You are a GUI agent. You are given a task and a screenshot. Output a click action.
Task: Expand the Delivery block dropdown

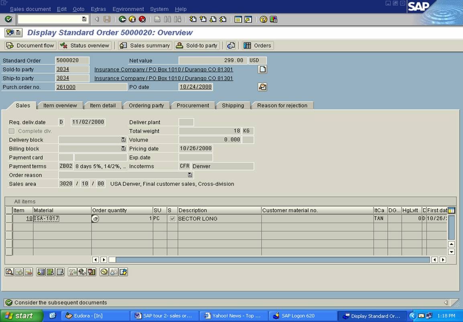[x=124, y=140]
